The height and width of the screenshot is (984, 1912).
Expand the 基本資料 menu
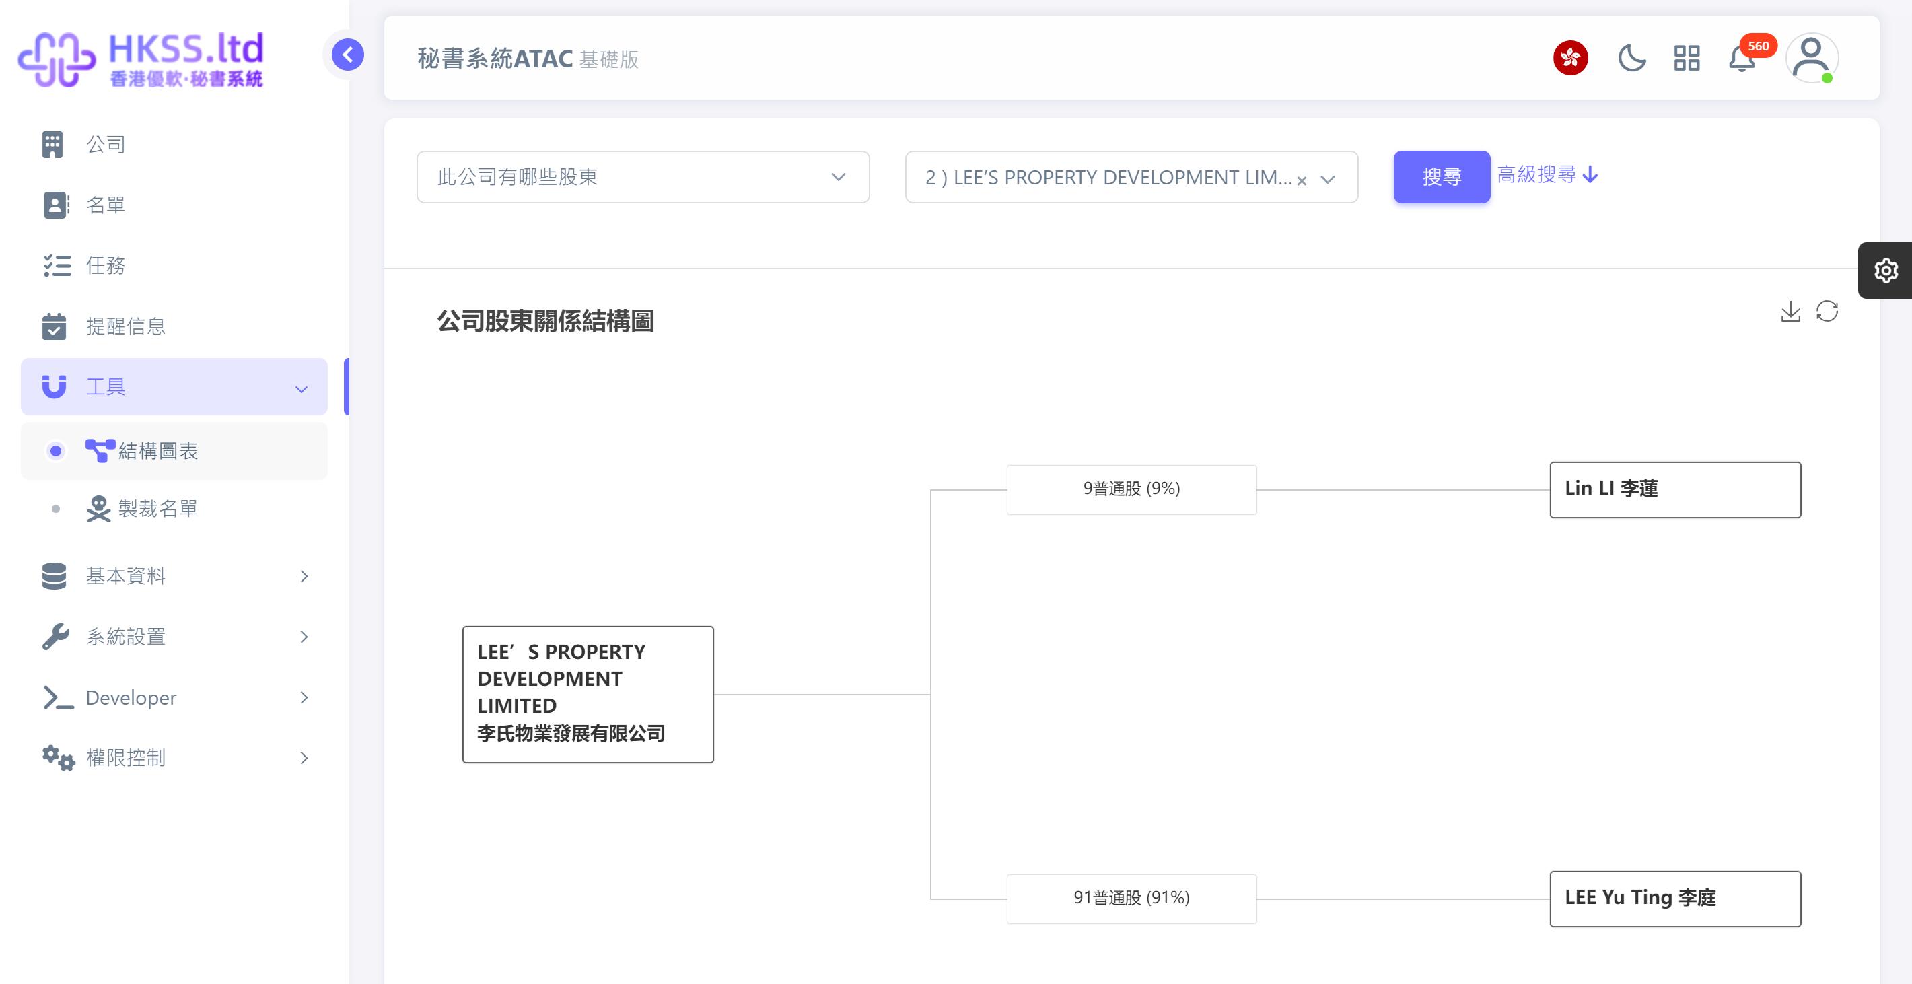[304, 577]
